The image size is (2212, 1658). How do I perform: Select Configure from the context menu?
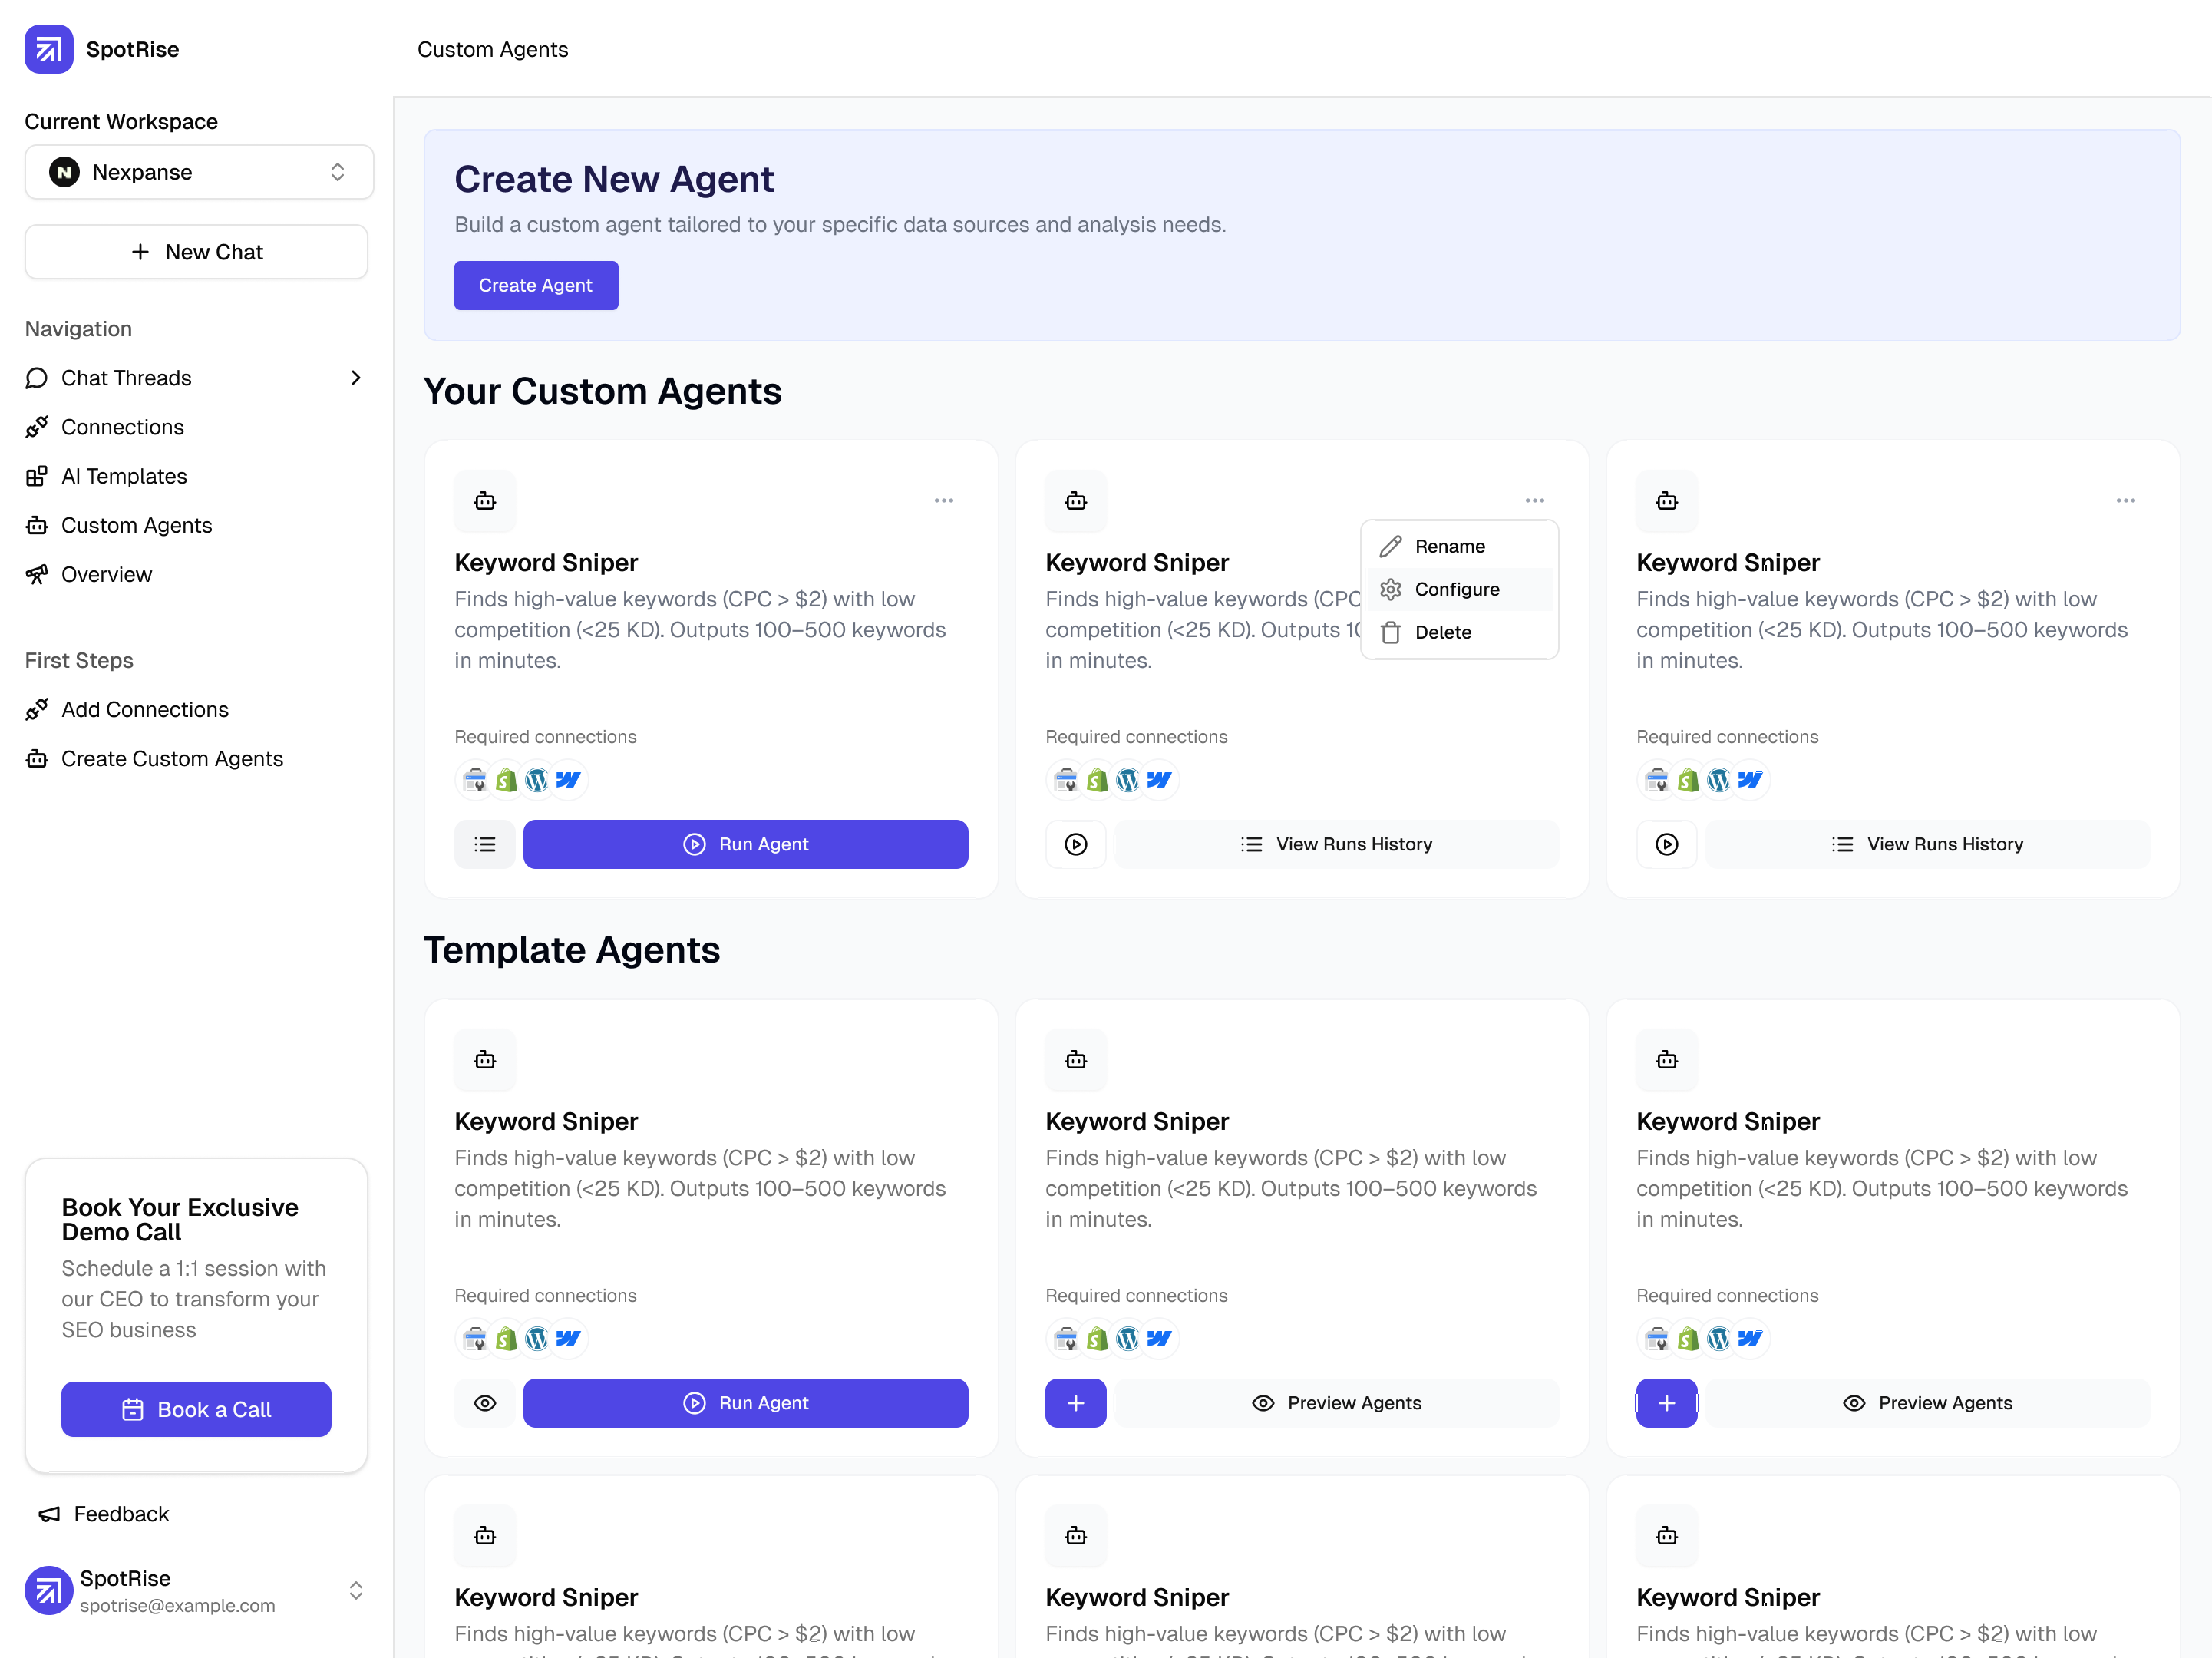click(x=1456, y=589)
